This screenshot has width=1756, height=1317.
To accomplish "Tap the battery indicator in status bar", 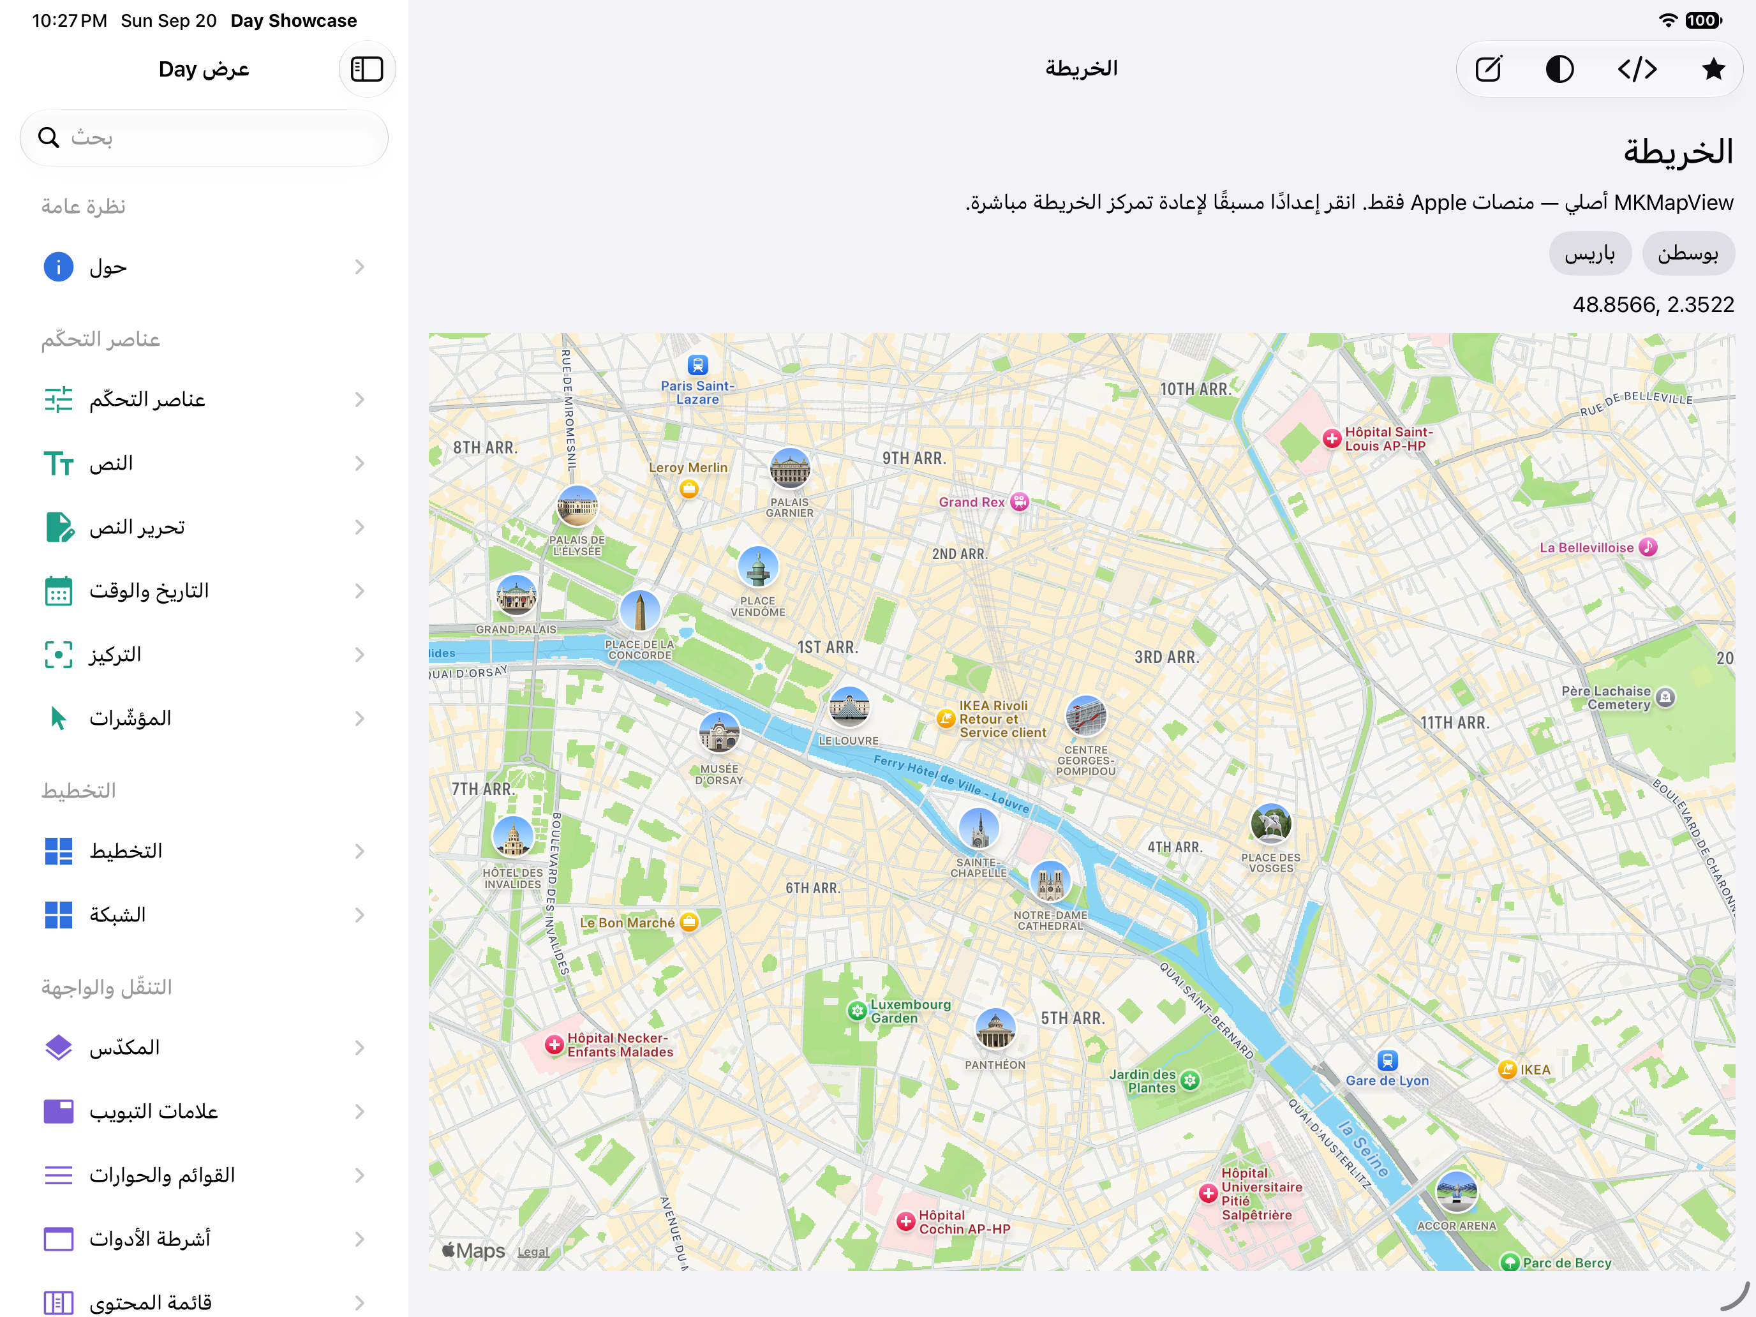I will click(x=1704, y=20).
